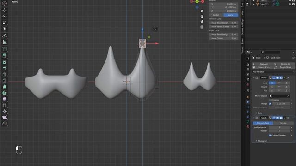
Task: Select the Transform tool
Action: click(x=5, y=29)
